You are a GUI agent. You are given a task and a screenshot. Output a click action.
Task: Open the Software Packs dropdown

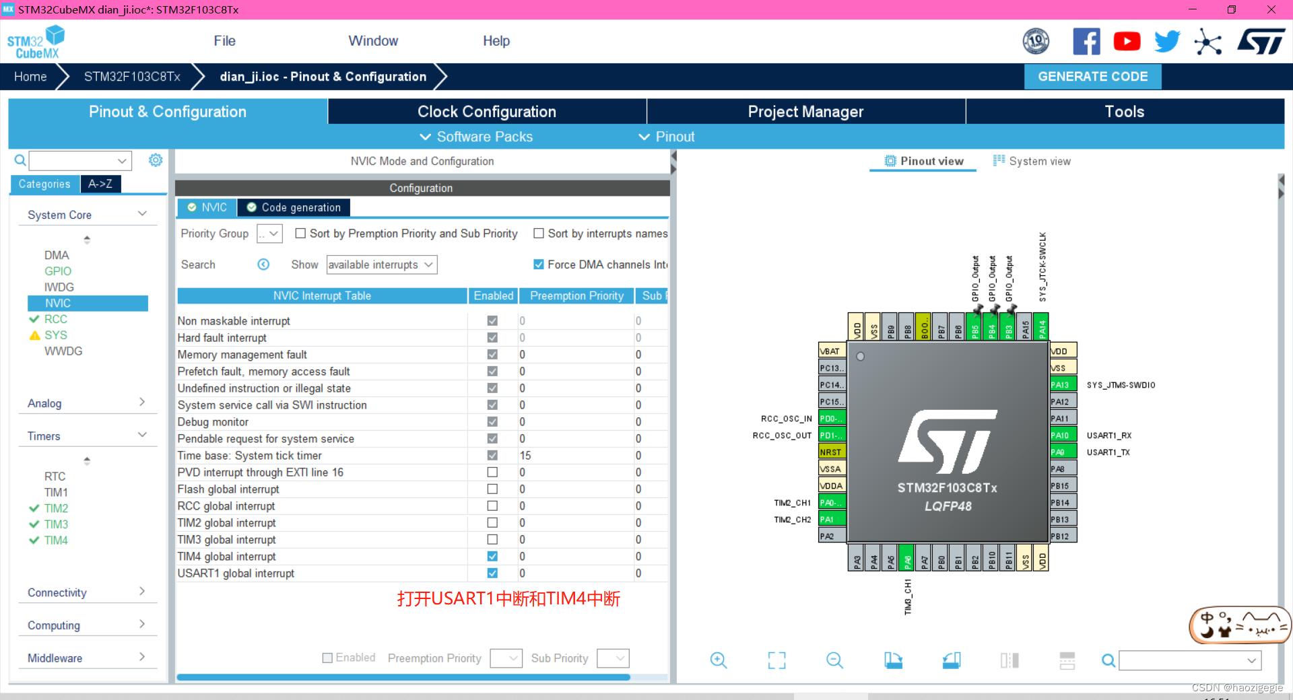476,137
